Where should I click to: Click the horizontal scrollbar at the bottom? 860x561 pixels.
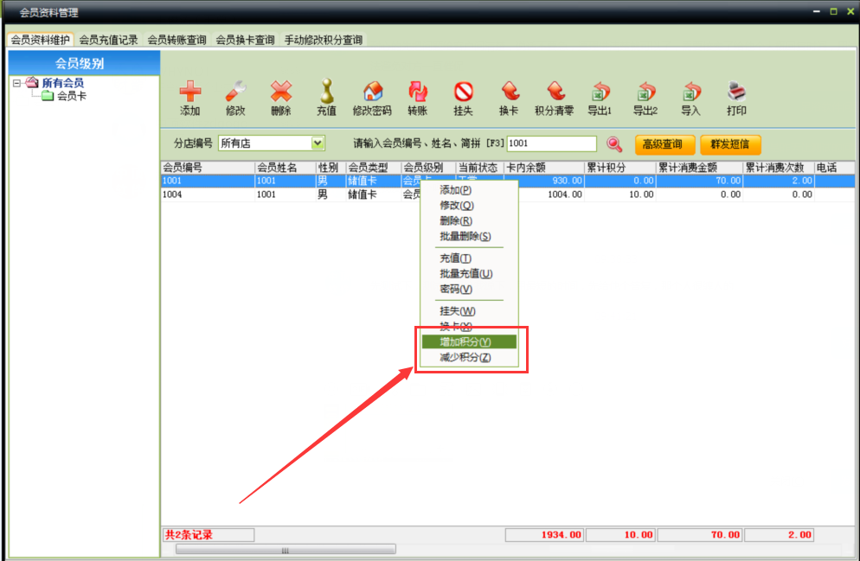pyautogui.click(x=286, y=550)
